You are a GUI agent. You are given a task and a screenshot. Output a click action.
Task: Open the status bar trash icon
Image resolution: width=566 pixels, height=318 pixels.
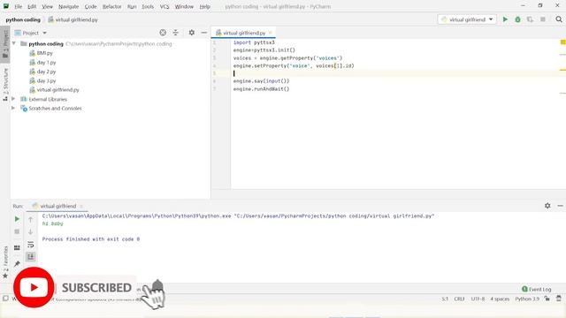click(x=559, y=299)
